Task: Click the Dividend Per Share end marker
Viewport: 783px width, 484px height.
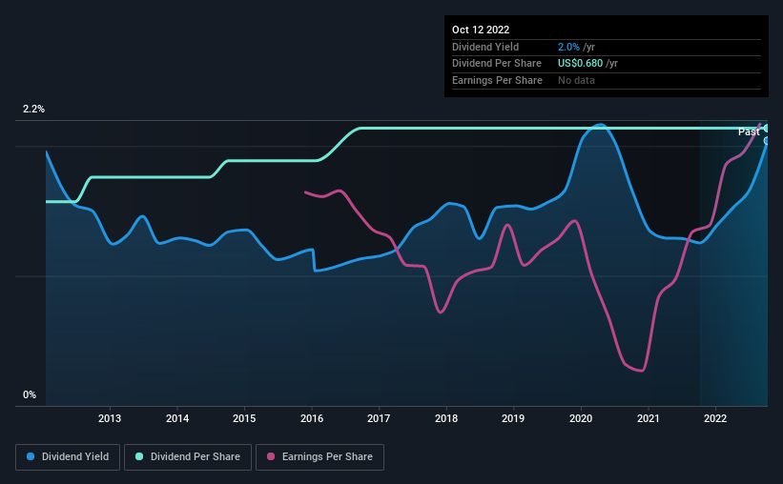Action: click(x=767, y=129)
